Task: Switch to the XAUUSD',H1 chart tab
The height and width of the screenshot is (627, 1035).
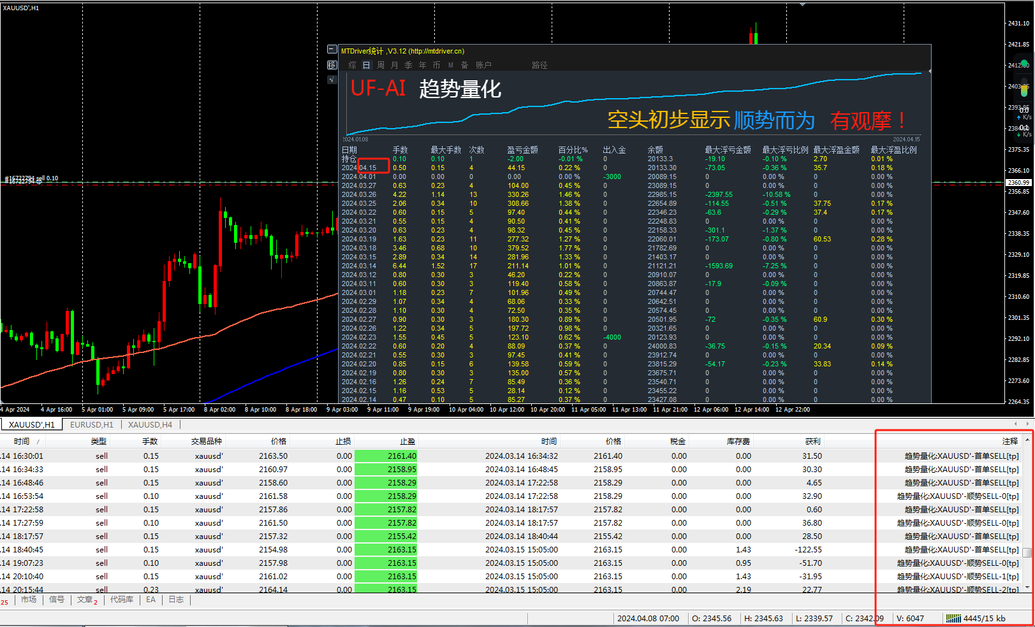Action: pos(32,424)
